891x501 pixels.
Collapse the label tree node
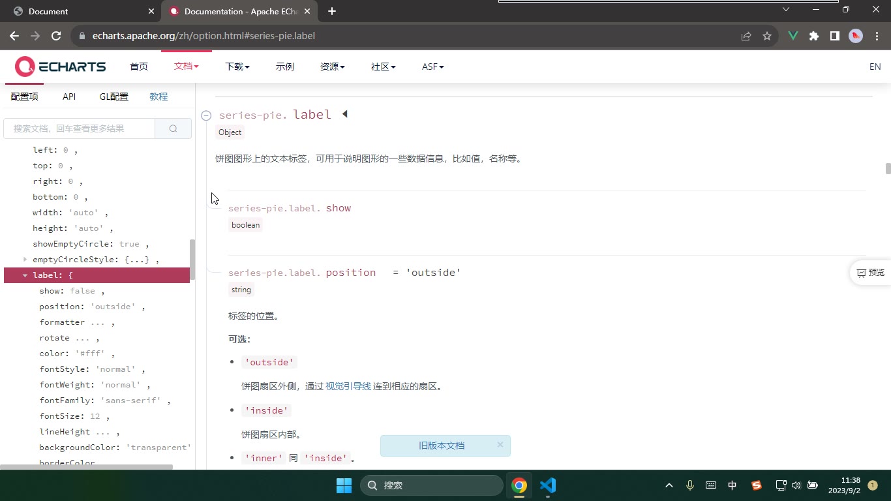[25, 275]
